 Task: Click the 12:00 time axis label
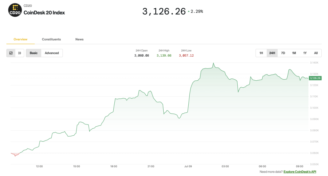click(39, 166)
